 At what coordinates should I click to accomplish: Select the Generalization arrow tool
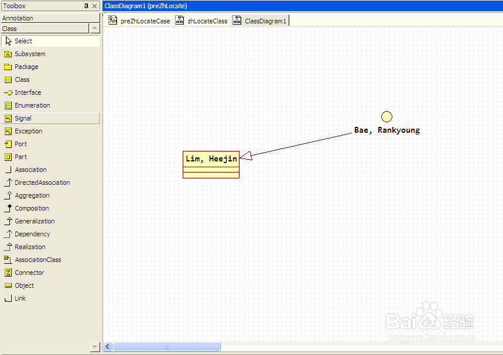coord(8,220)
